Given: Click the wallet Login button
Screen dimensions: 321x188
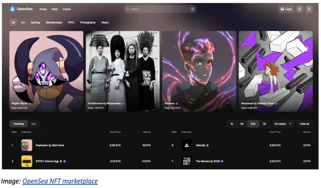Looking at the screenshot, I should click(x=286, y=9).
